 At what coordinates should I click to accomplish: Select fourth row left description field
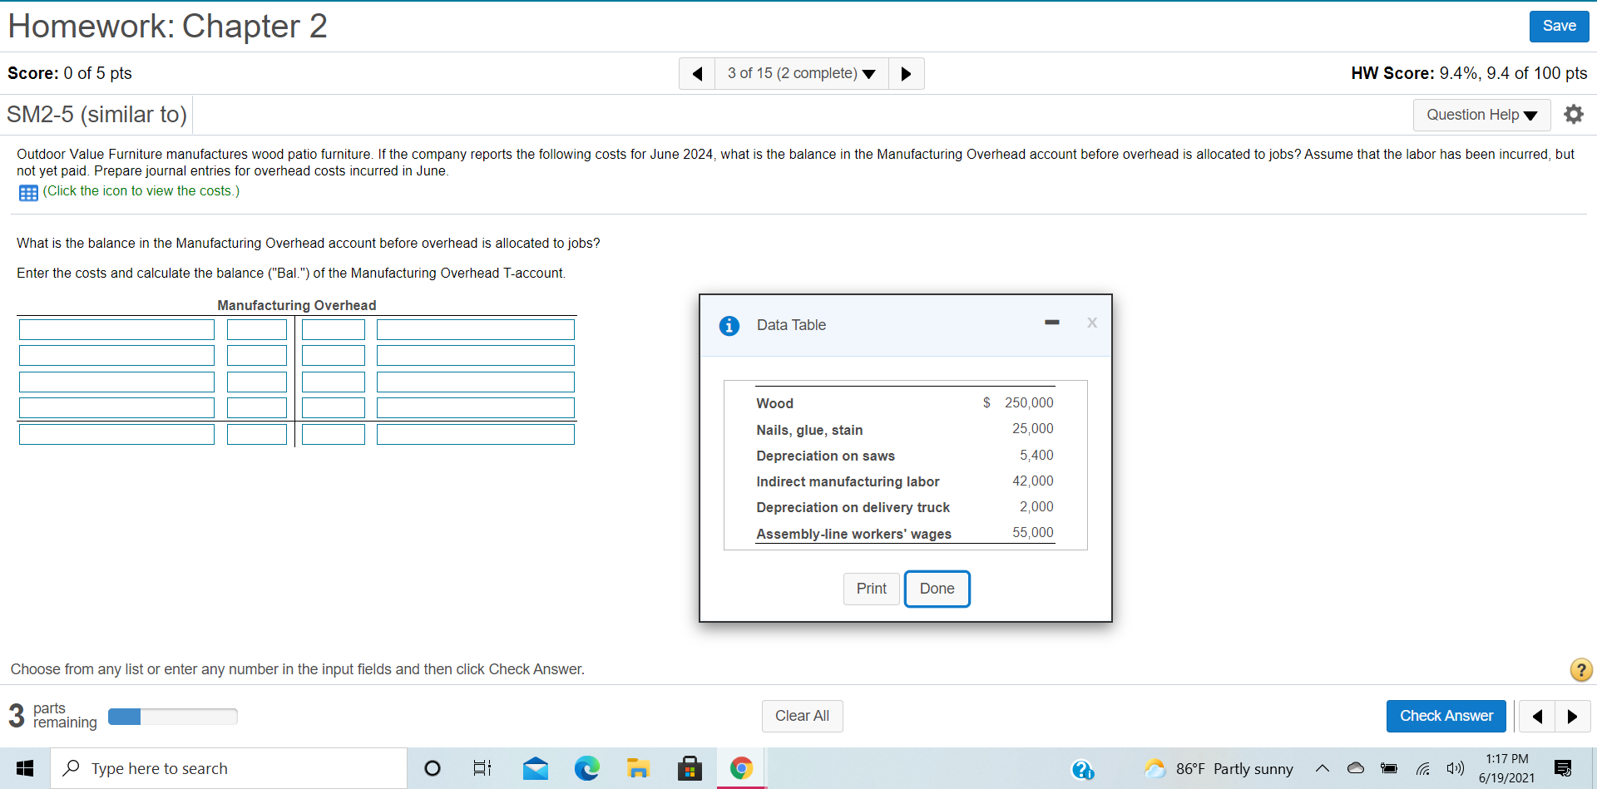click(x=116, y=408)
